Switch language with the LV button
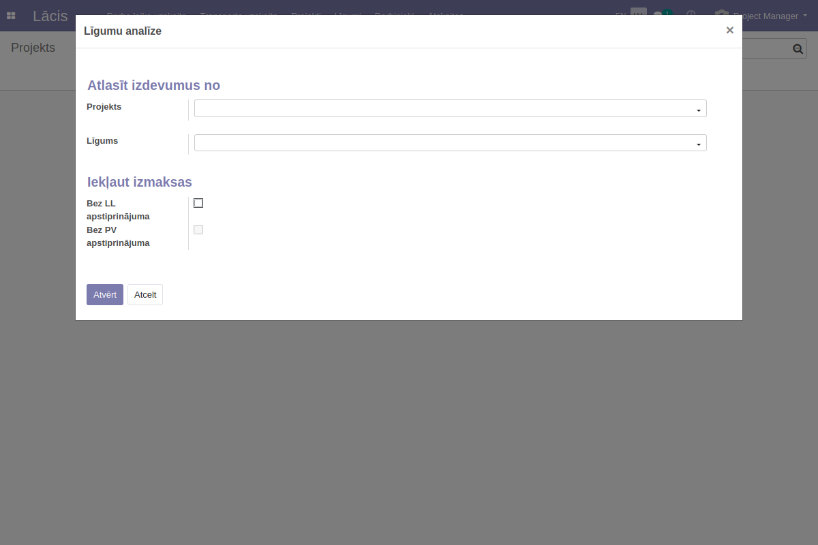The height and width of the screenshot is (545, 818). [638, 14]
